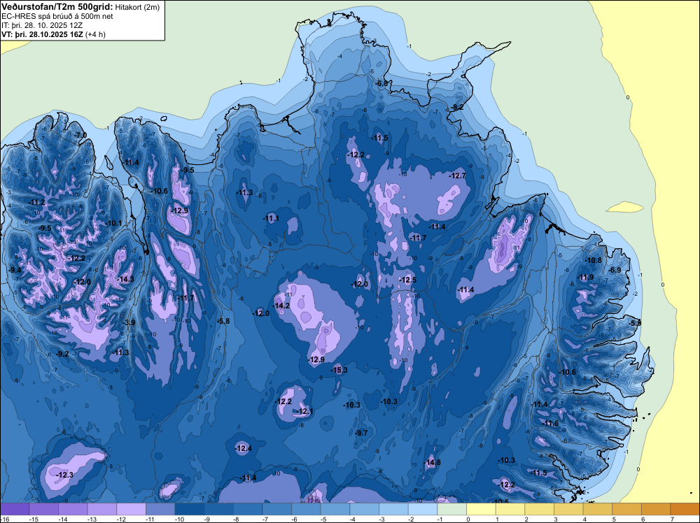The width and height of the screenshot is (700, 523).
Task: Click the -8.2 temperature value
Action: 458,107
